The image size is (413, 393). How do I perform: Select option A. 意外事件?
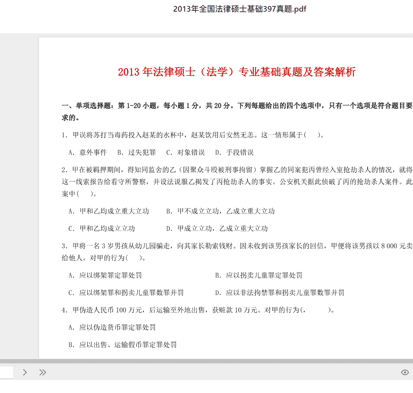(x=88, y=153)
